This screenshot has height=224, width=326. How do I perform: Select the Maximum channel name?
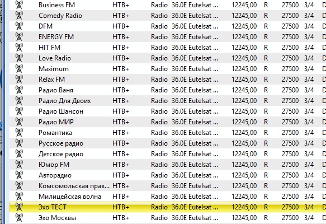coord(54,69)
